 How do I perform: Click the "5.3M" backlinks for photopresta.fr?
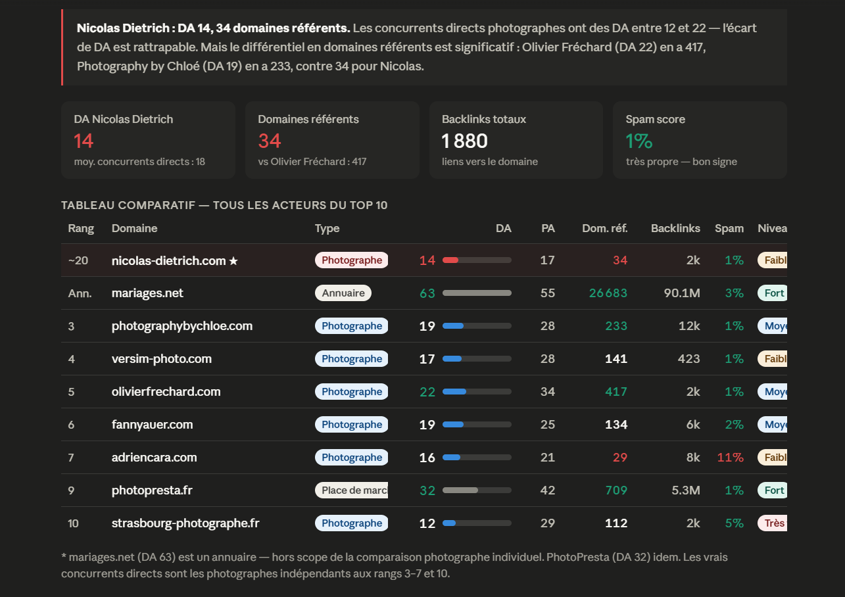click(x=686, y=490)
